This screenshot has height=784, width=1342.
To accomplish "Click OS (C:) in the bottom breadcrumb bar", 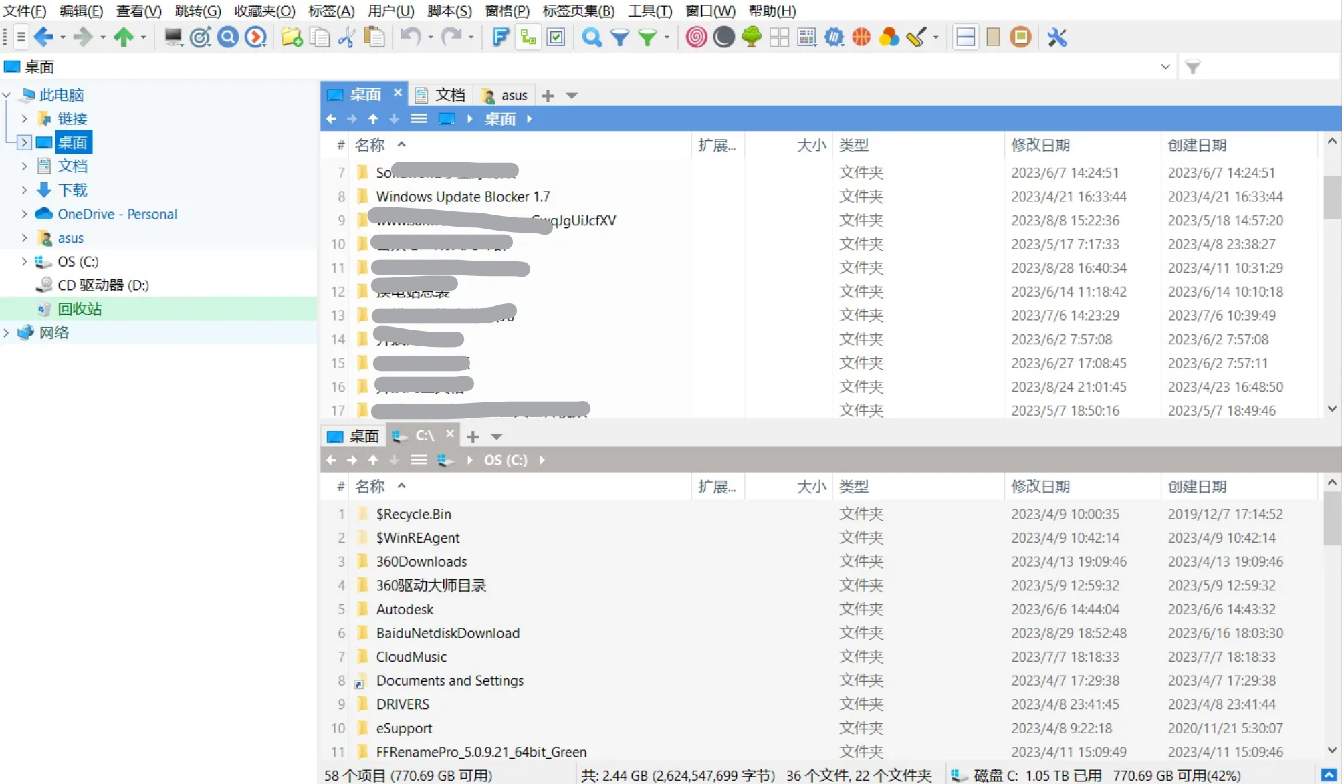I will 506,460.
